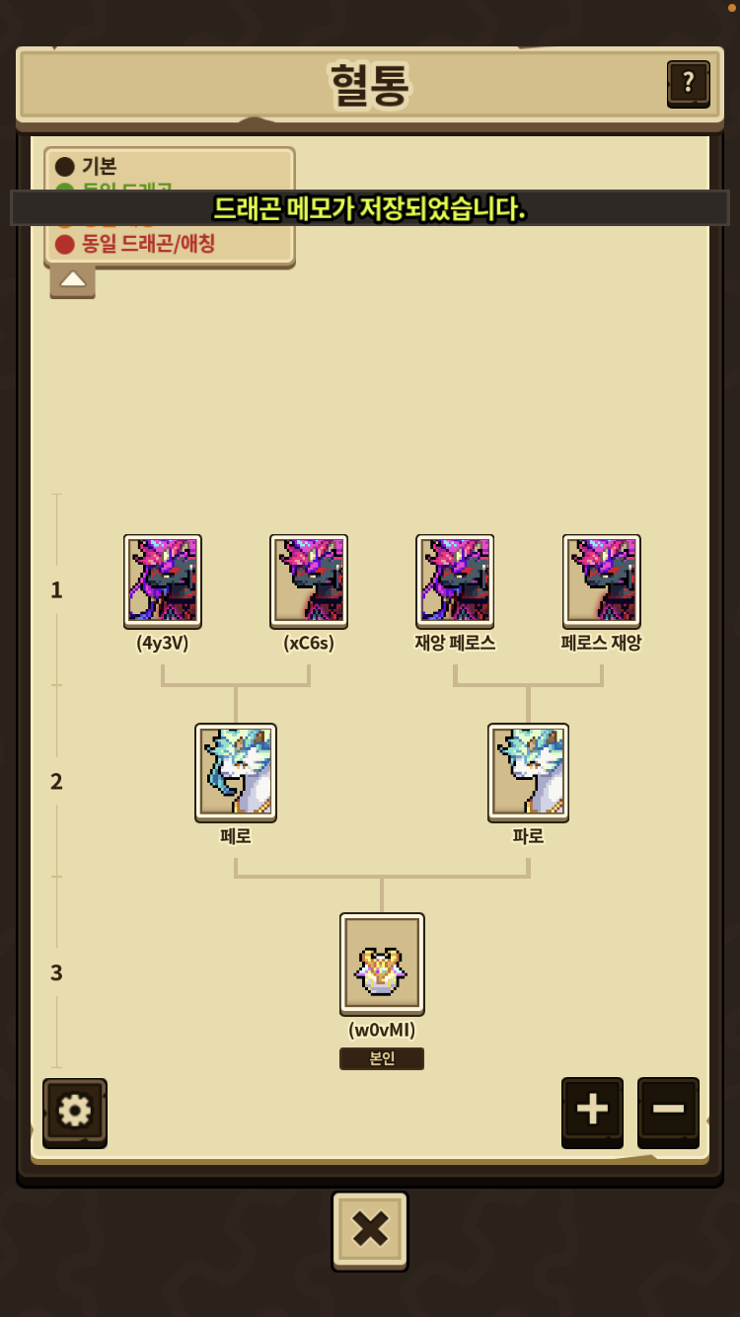The height and width of the screenshot is (1317, 740).
Task: Collapse the legend with the up arrow
Action: click(x=73, y=279)
